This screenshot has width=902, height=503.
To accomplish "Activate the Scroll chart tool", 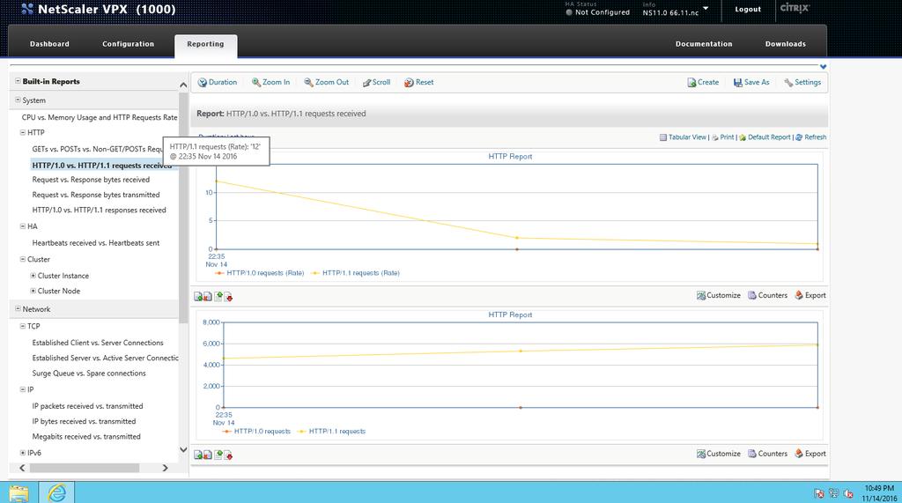I will (377, 82).
